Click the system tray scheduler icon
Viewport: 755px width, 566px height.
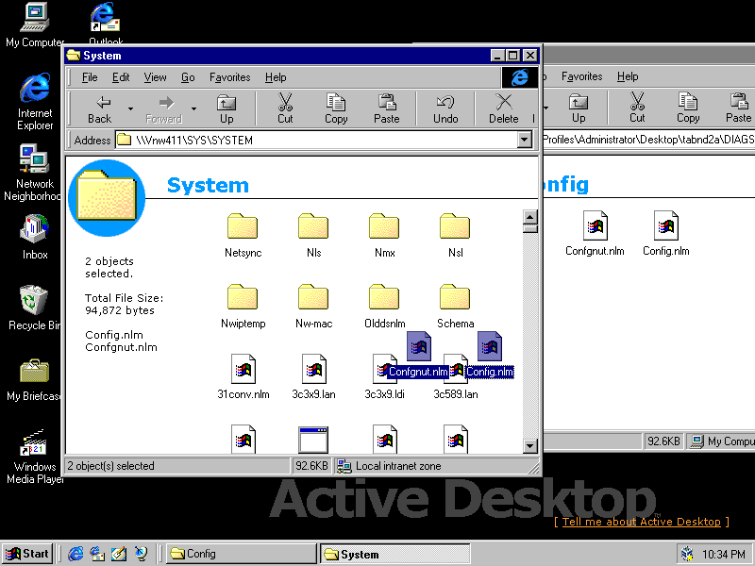(687, 554)
